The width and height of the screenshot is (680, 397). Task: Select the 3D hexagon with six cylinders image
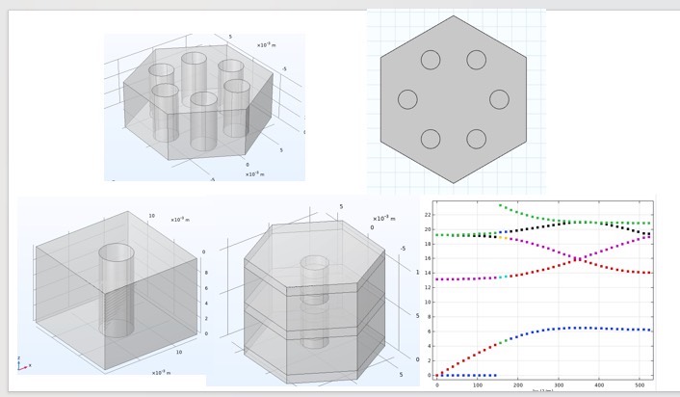coord(204,107)
